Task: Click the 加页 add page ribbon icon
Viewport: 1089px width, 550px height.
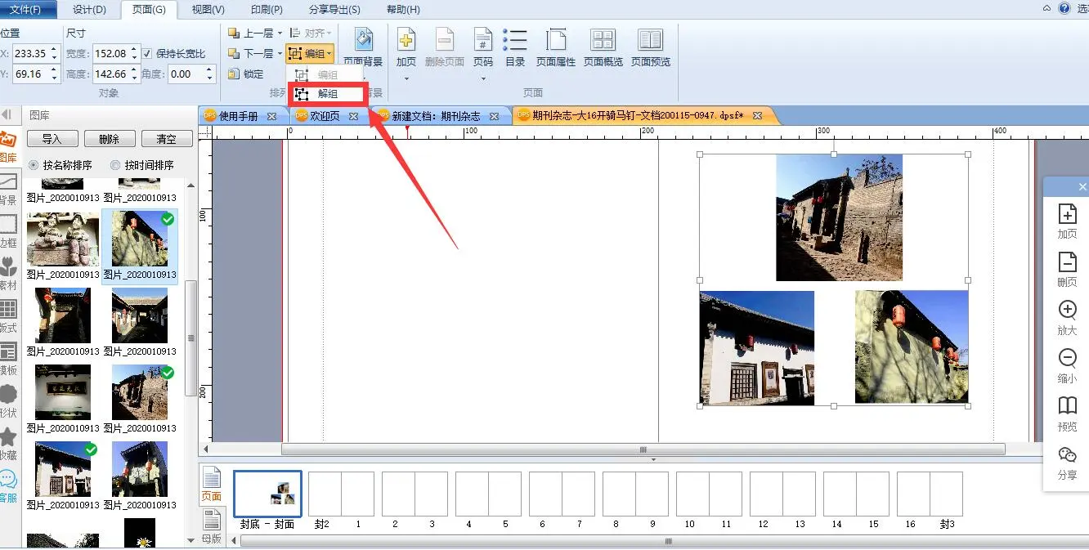Action: click(406, 41)
